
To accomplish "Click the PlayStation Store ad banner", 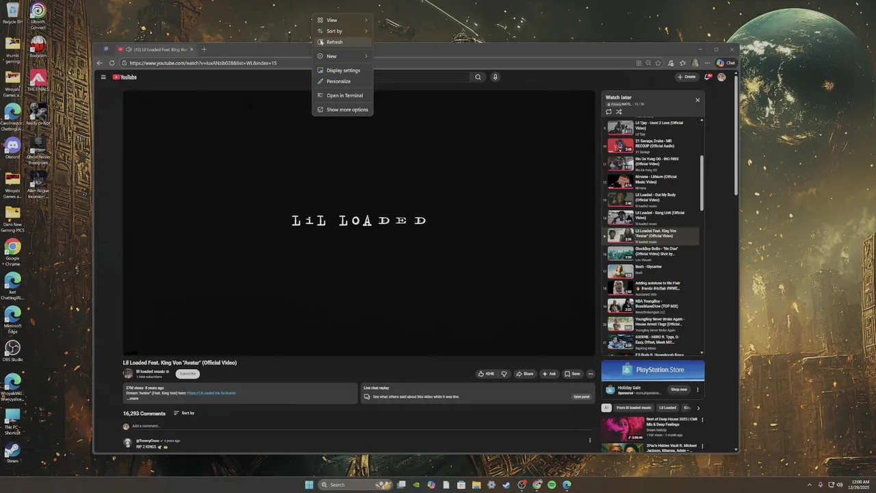I will tap(653, 370).
